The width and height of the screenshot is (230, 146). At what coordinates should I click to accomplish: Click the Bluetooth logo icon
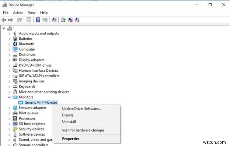point(15,44)
